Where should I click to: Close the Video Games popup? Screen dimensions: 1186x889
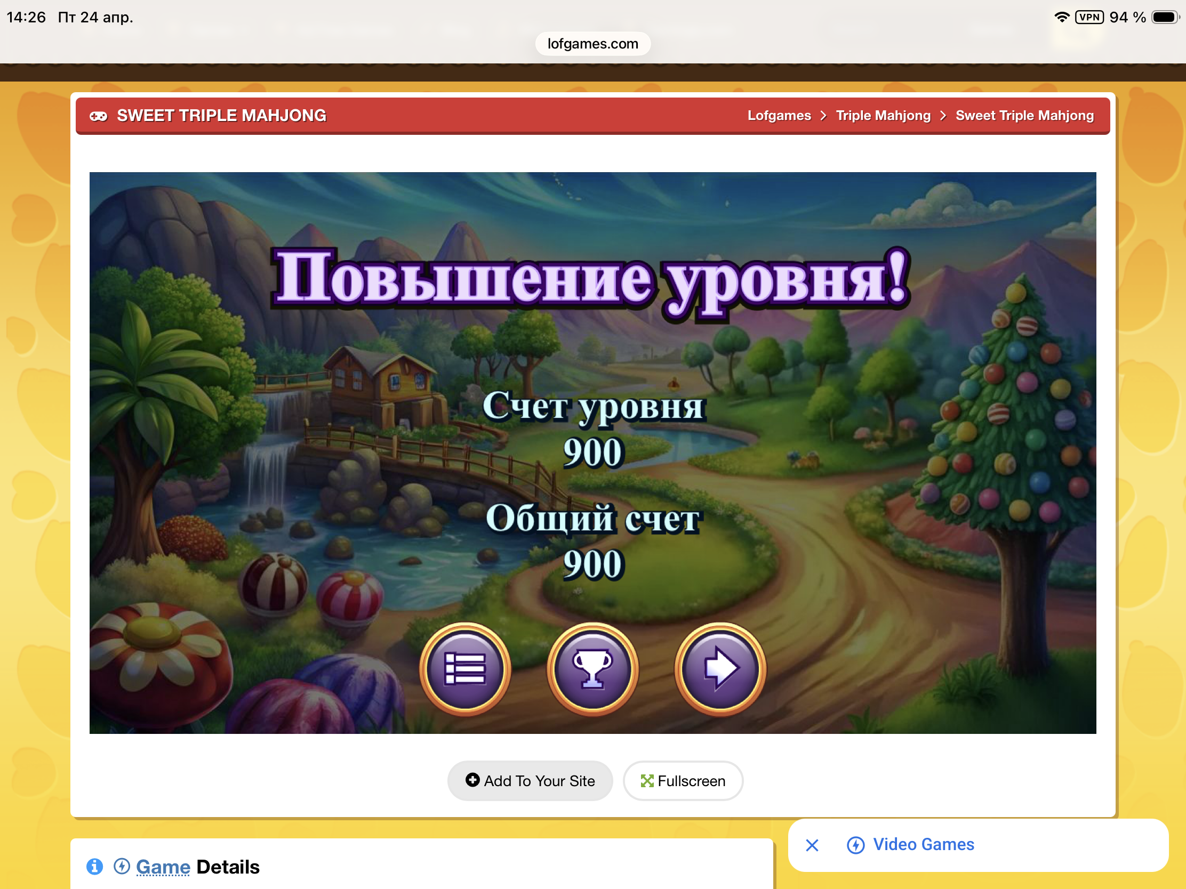[812, 845]
